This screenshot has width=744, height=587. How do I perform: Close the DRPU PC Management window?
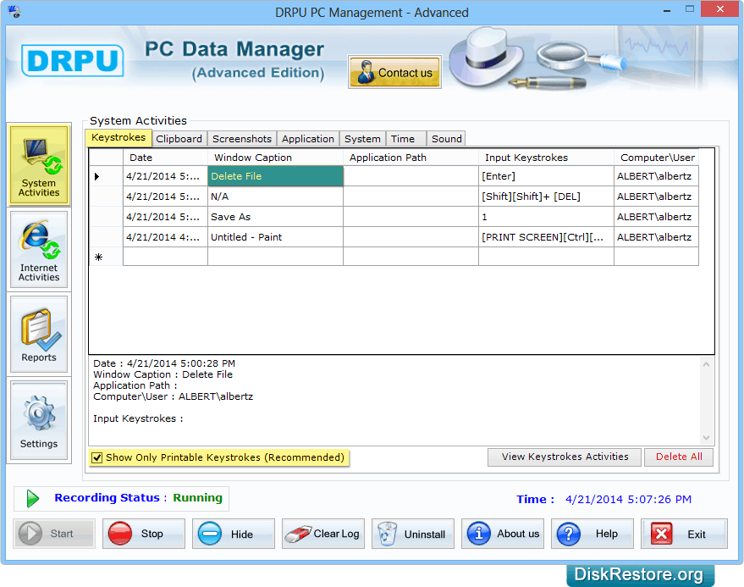(719, 9)
